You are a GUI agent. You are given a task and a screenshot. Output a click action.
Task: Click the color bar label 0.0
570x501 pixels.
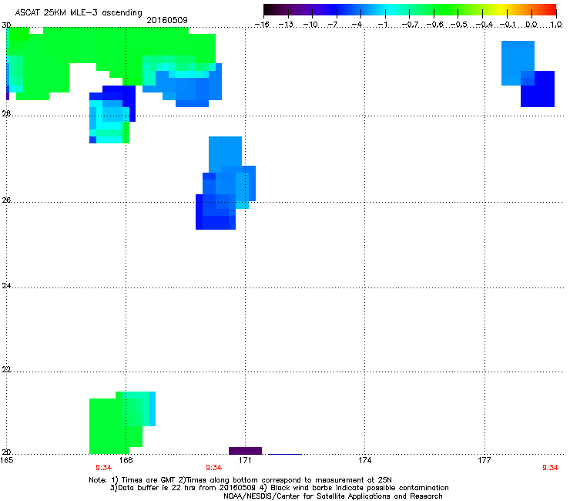click(531, 25)
